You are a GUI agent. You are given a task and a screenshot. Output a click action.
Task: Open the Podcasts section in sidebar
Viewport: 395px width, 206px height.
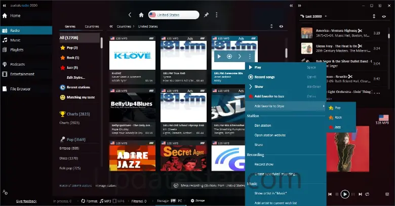coord(18,64)
